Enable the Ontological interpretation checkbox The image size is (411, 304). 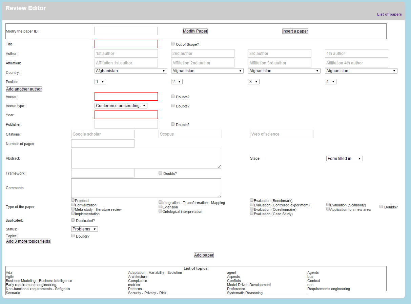pyautogui.click(x=160, y=211)
